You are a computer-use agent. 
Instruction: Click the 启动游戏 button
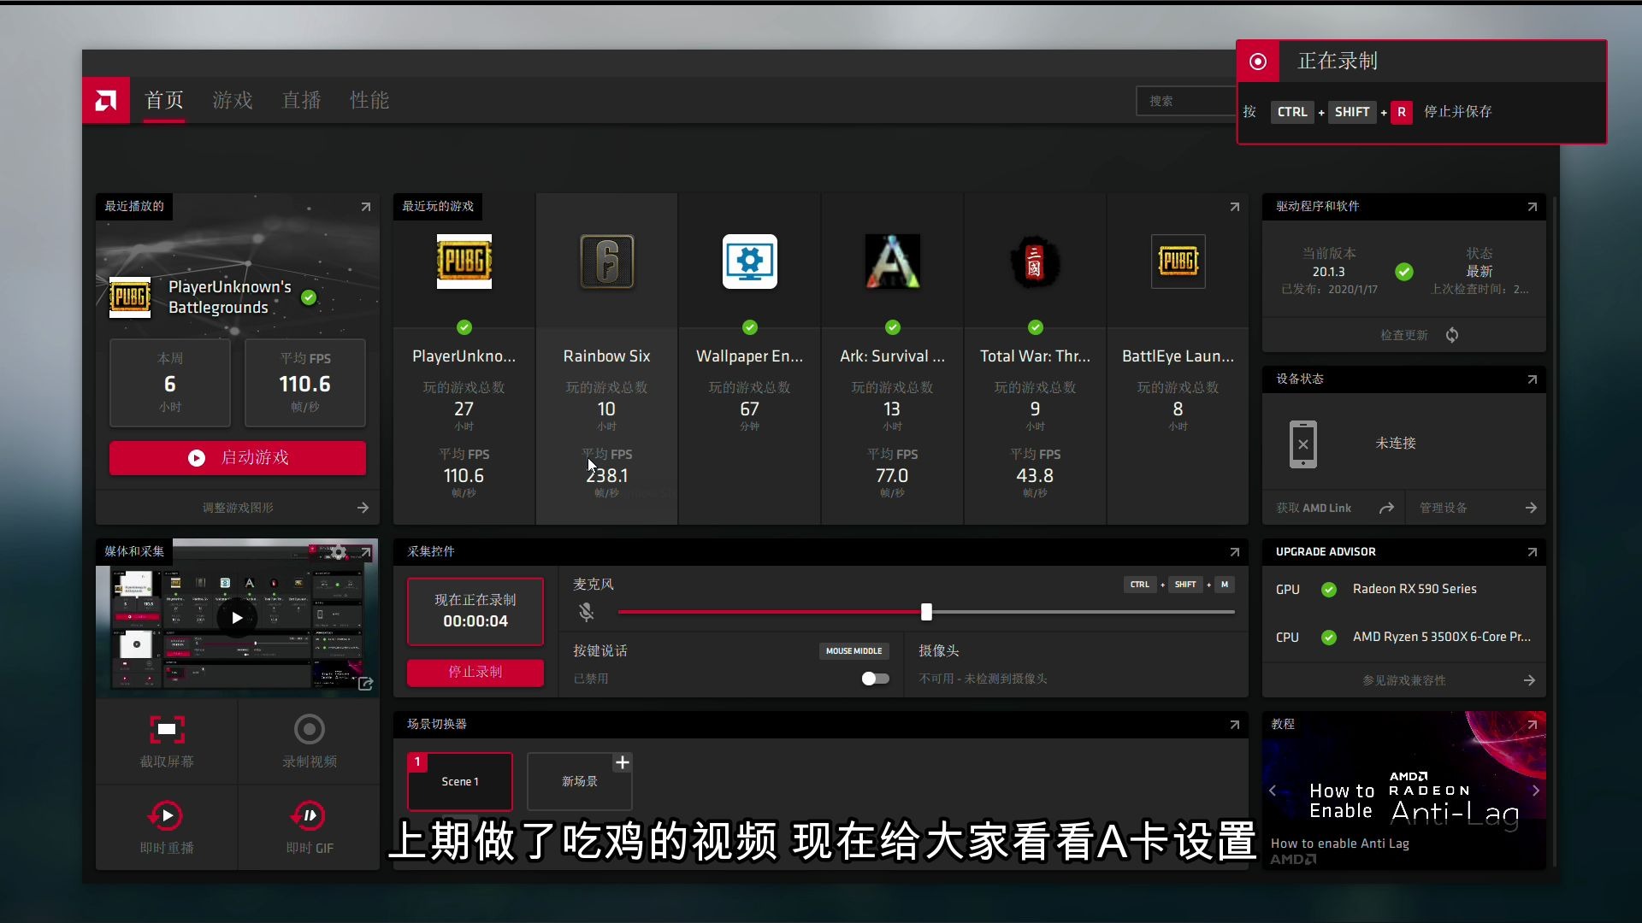[238, 458]
